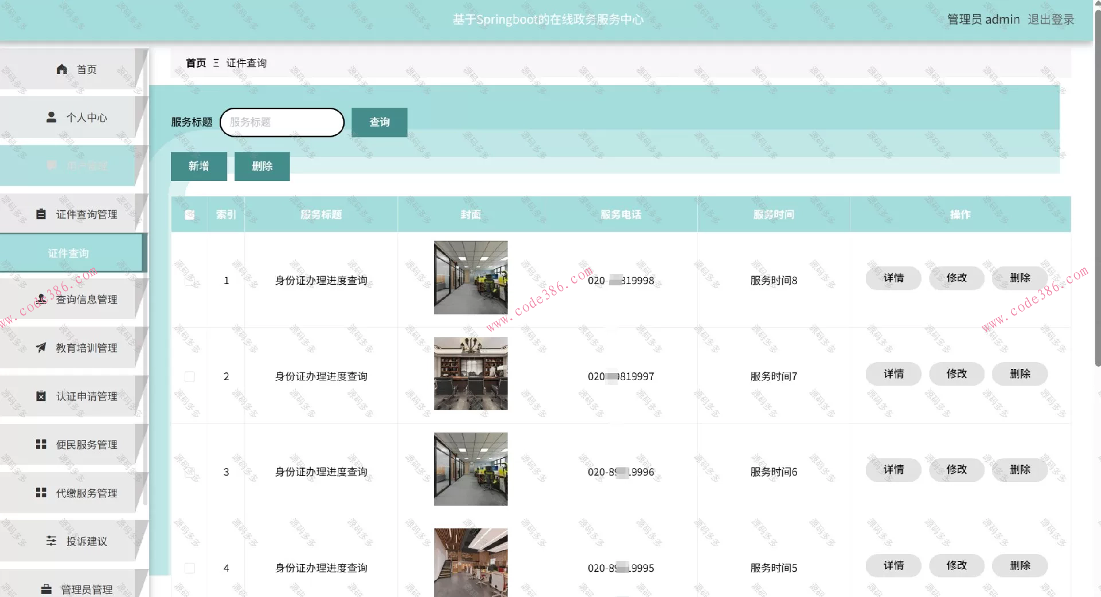Click the 查询信息管理 search icon
1101x597 pixels.
point(40,299)
